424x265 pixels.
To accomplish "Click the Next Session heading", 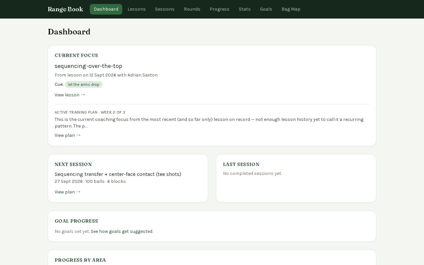I will 73,164.
